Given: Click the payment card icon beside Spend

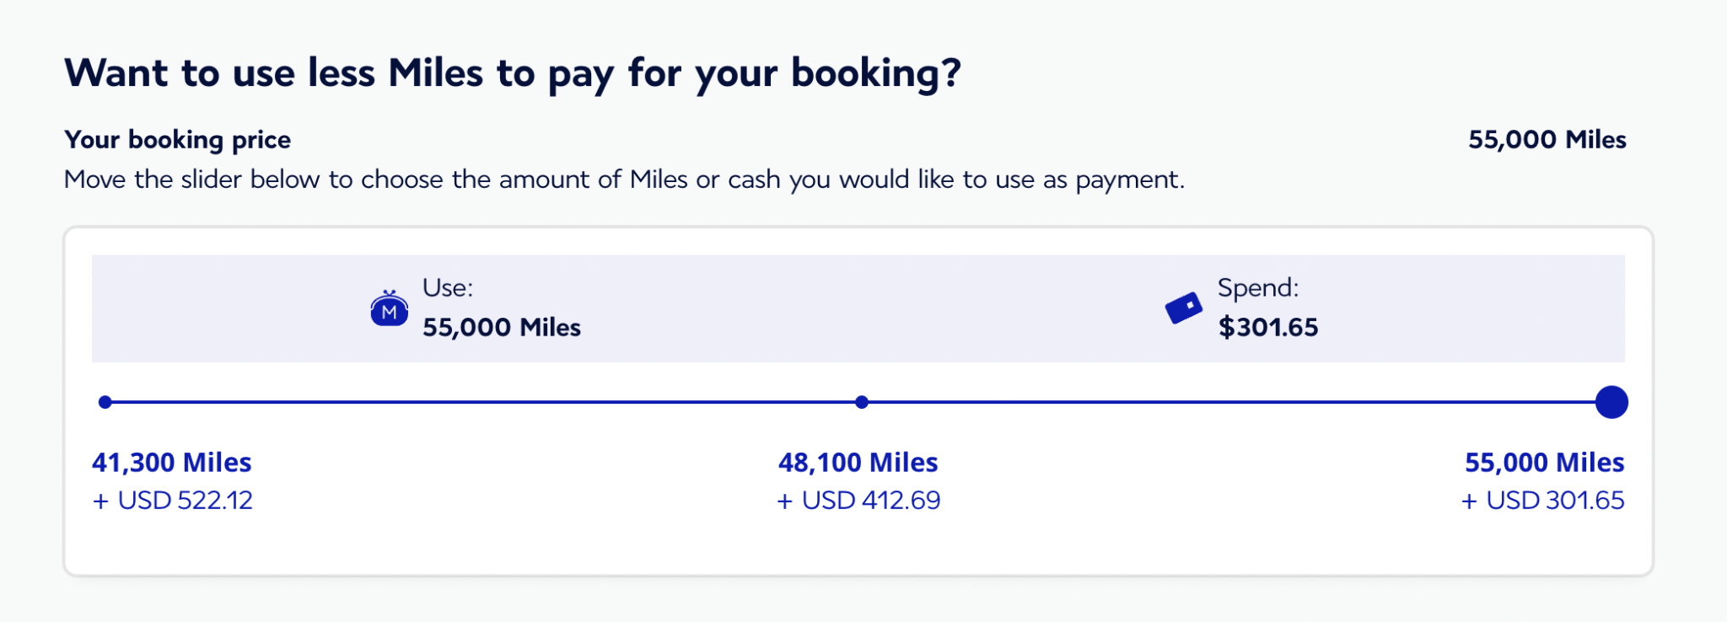Looking at the screenshot, I should [x=1183, y=308].
